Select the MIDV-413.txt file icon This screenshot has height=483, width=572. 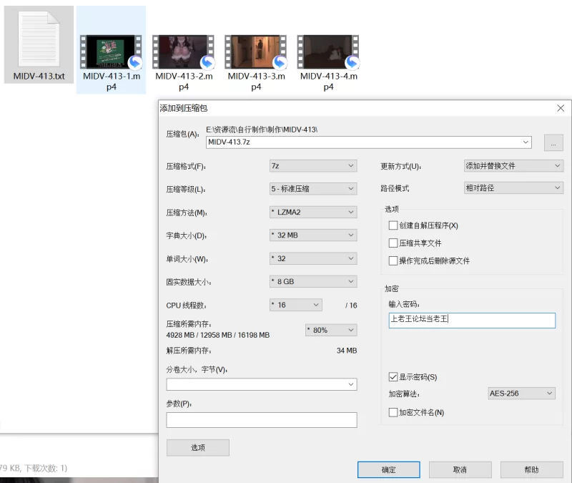click(39, 39)
